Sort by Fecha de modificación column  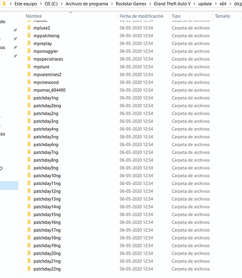pos(142,16)
